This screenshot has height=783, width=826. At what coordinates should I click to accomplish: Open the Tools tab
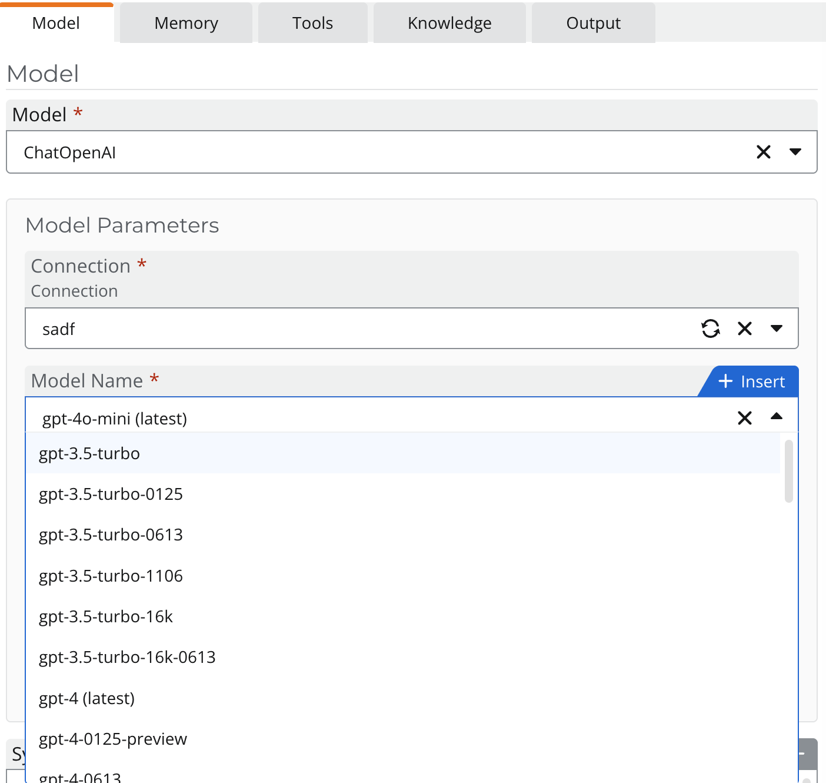[x=312, y=24]
